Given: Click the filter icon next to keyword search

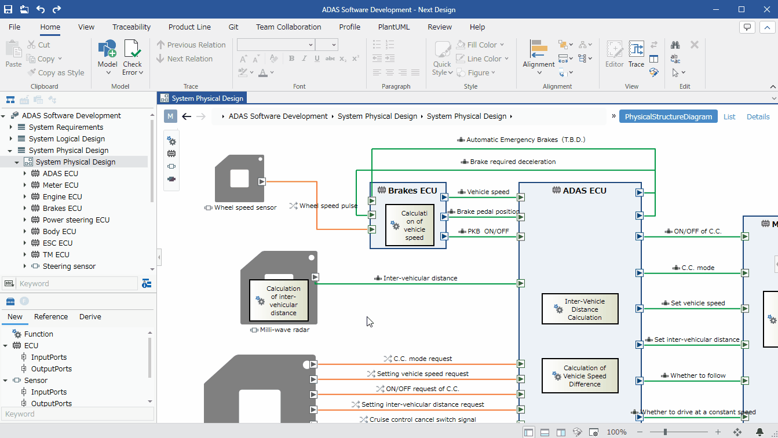Looking at the screenshot, I should [x=147, y=283].
